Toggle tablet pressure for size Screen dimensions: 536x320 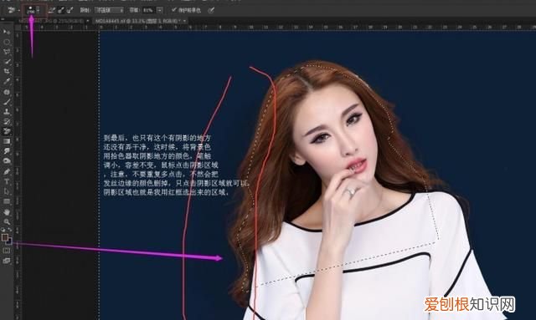(x=211, y=10)
